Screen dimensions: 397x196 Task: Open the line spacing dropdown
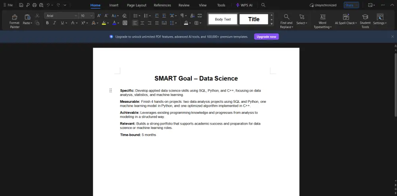pos(176,23)
